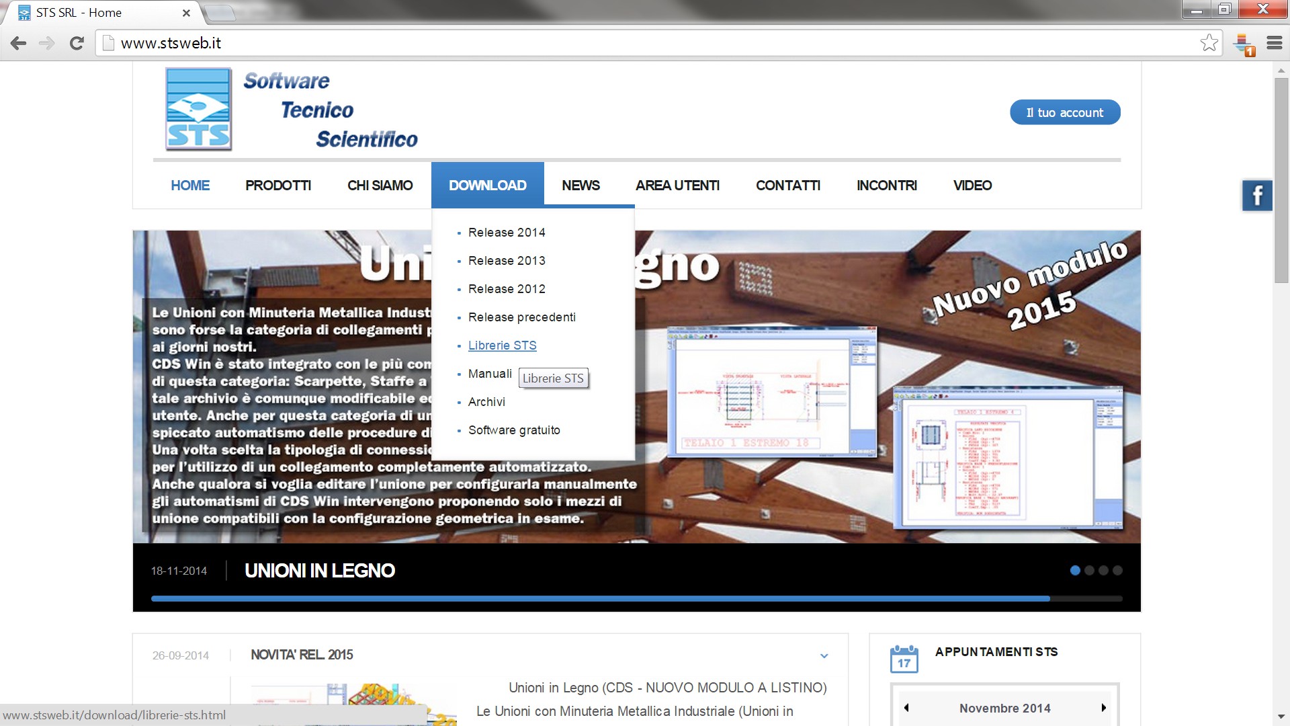Image resolution: width=1290 pixels, height=726 pixels.
Task: Choose Release precedenti in the dropdown
Action: (x=522, y=317)
